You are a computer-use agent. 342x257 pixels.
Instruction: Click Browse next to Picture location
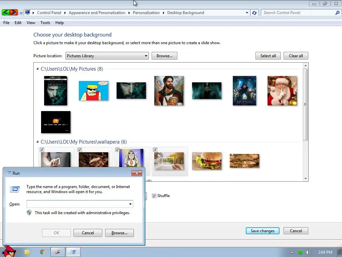164,56
